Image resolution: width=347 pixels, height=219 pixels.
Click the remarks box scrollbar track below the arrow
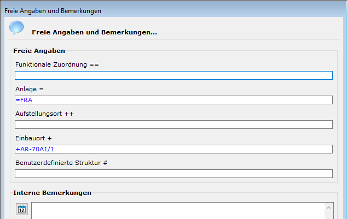click(329, 215)
